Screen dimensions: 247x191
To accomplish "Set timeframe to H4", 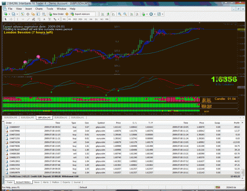I will click(x=91, y=19).
